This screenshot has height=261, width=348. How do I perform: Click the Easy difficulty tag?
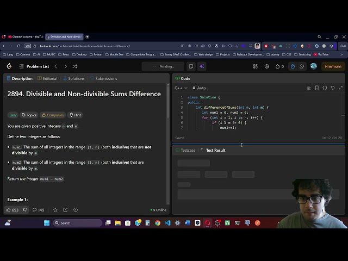click(x=13, y=115)
